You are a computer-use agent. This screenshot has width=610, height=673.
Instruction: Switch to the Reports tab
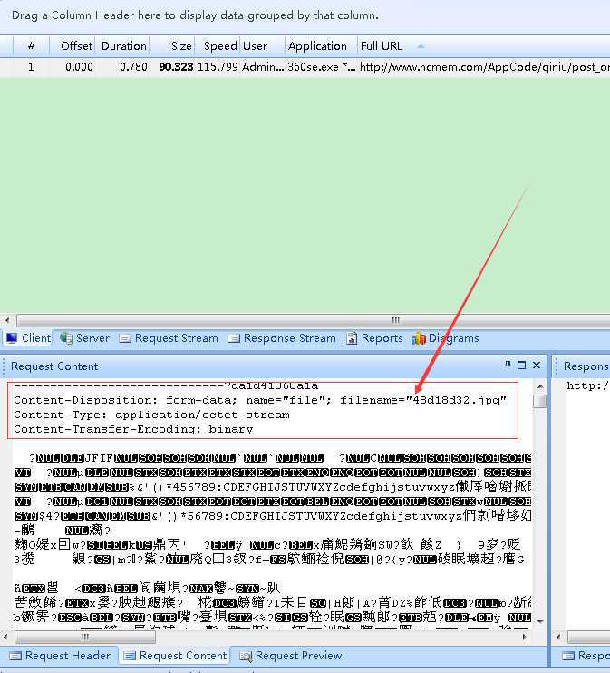pyautogui.click(x=375, y=338)
